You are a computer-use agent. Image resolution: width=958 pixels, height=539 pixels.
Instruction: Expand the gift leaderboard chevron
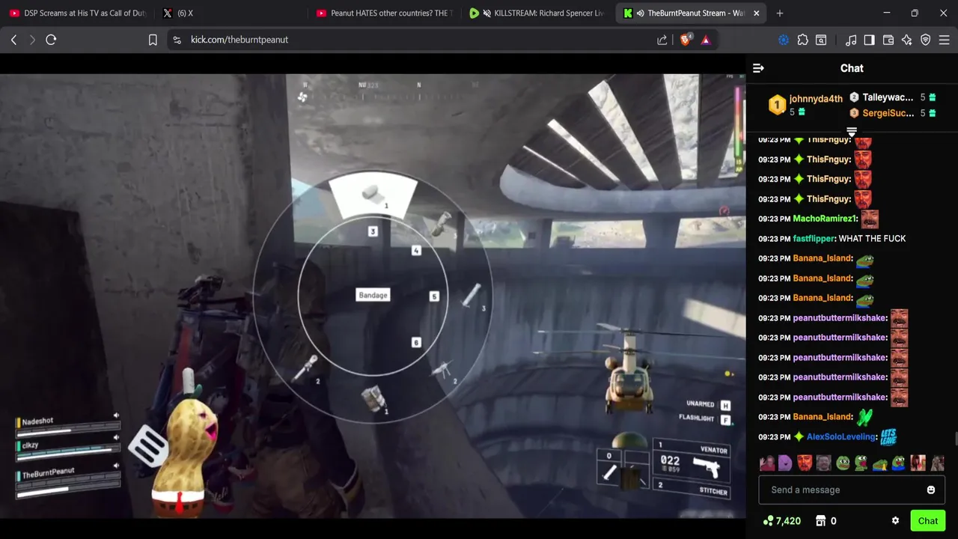tap(852, 133)
